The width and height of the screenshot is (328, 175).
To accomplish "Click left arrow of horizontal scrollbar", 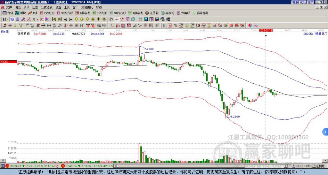I will (115, 166).
